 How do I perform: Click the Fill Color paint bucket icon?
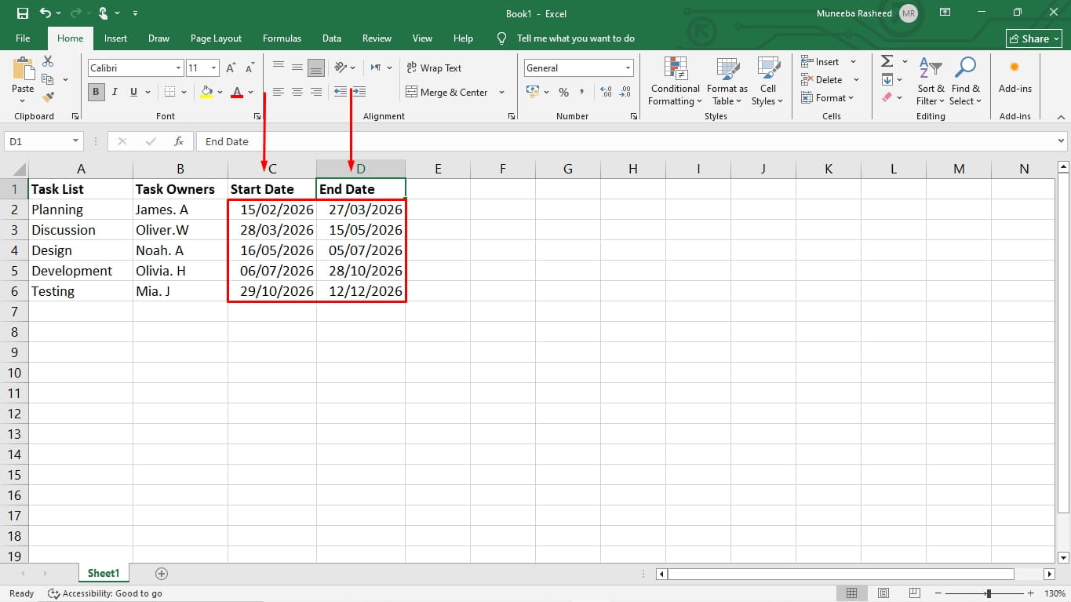point(206,92)
